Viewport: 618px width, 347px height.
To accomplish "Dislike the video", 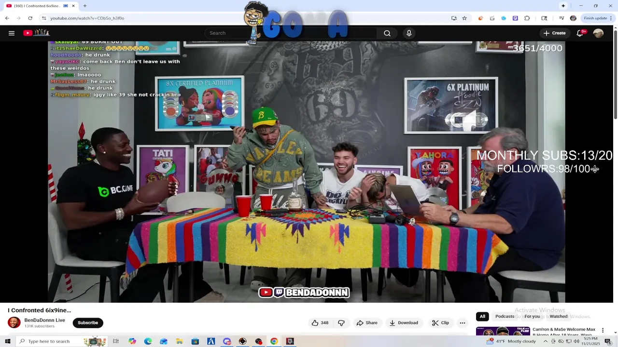I will 341,323.
